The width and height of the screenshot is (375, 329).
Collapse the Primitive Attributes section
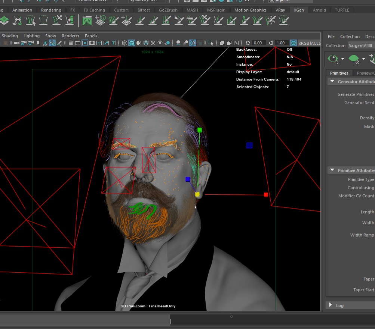click(x=332, y=170)
